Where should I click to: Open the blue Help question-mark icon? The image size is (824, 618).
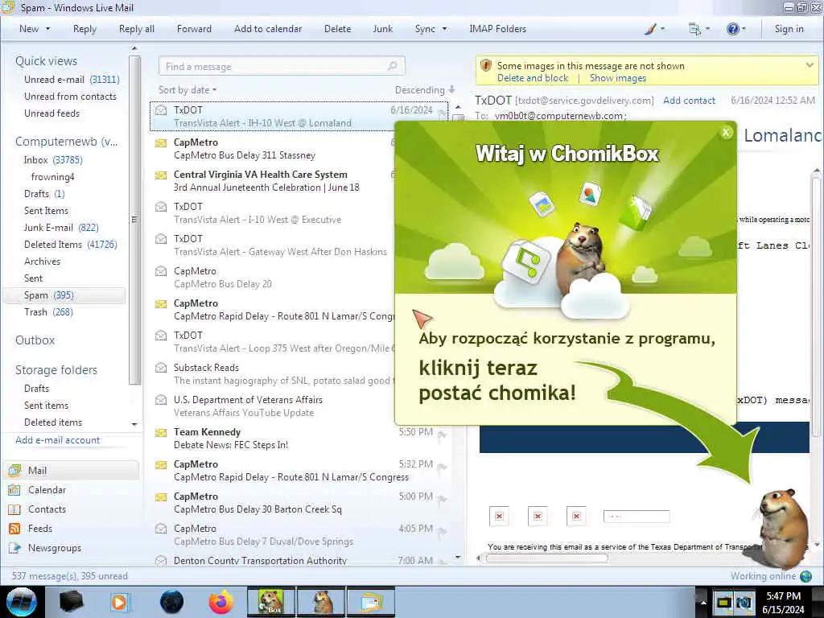[x=732, y=29]
